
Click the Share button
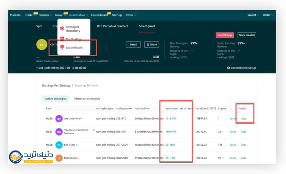point(152,45)
